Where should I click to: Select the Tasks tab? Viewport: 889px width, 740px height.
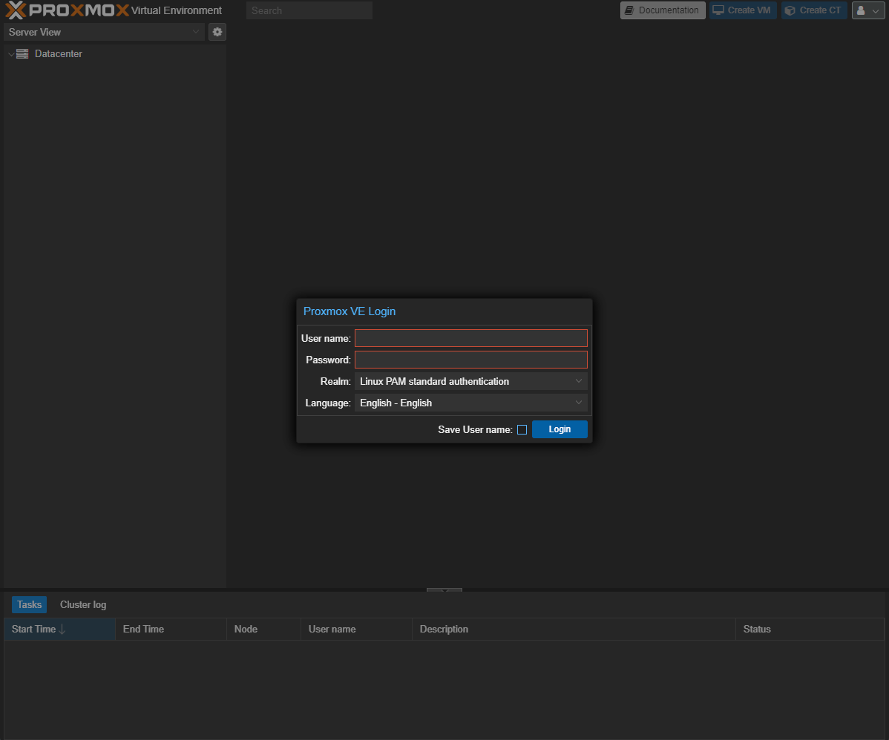coord(29,604)
